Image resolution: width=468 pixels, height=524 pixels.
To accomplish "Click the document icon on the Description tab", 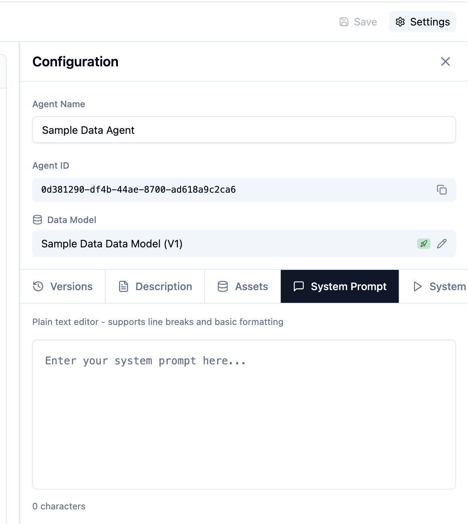I will click(124, 286).
